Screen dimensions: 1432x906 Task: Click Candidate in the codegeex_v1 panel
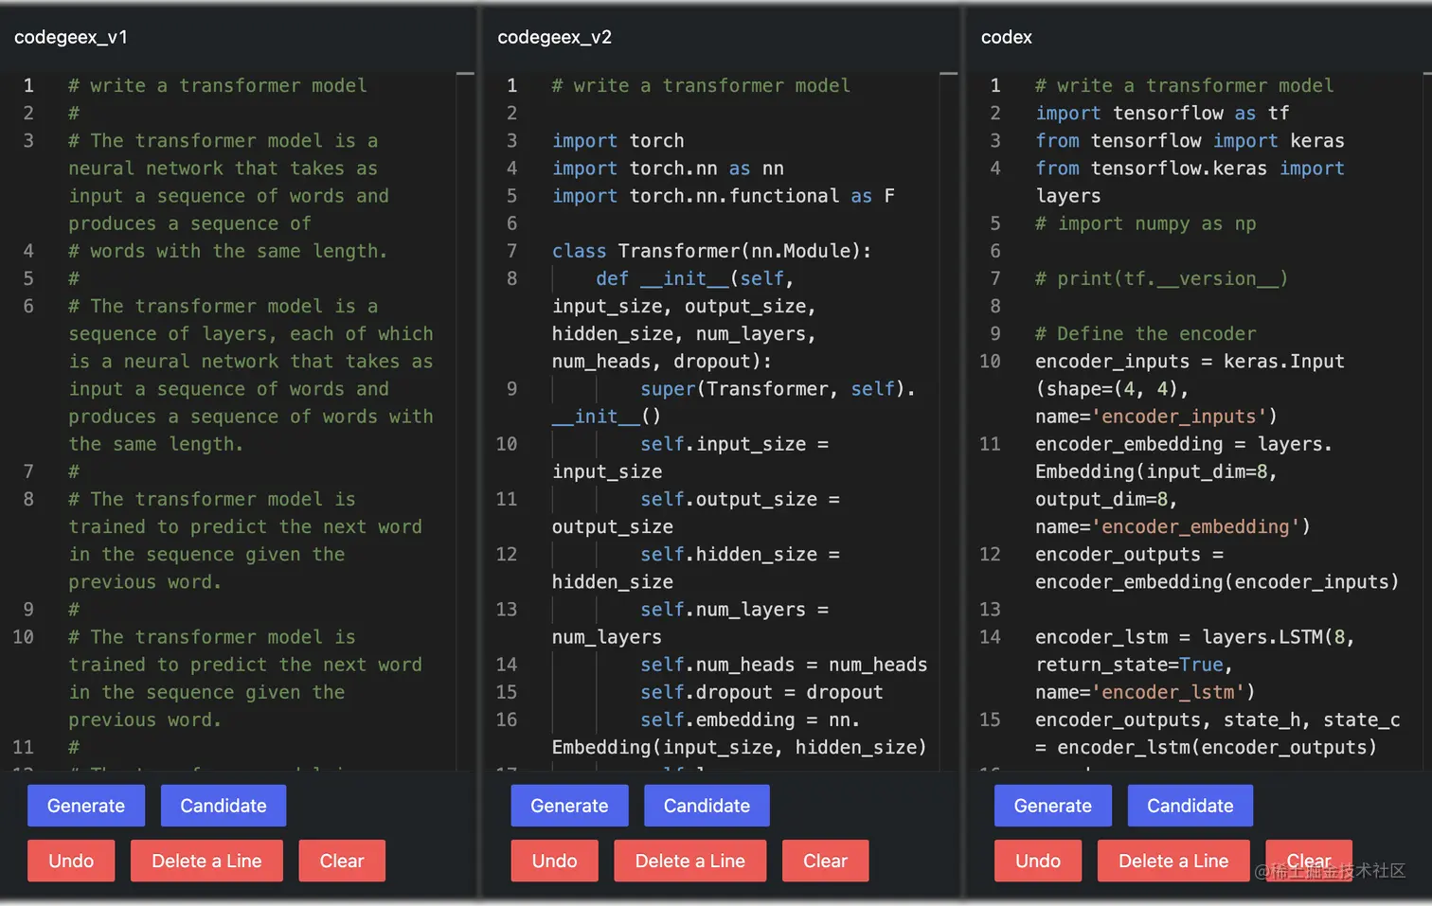(x=224, y=806)
